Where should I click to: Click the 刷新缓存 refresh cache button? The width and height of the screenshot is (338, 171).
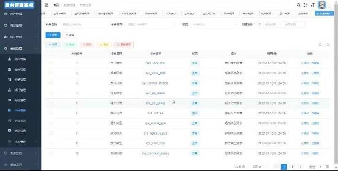click(x=124, y=45)
